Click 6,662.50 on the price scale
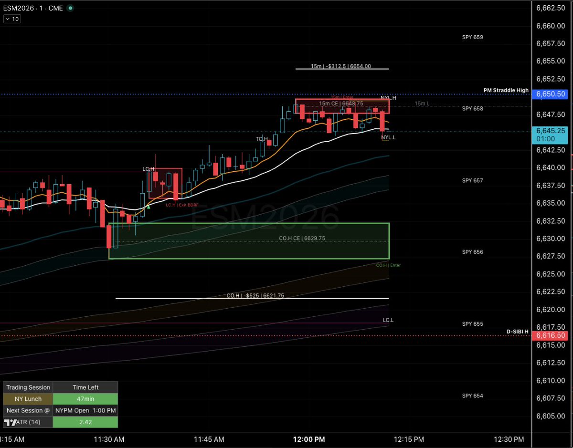This screenshot has height=448, width=573. click(551, 8)
